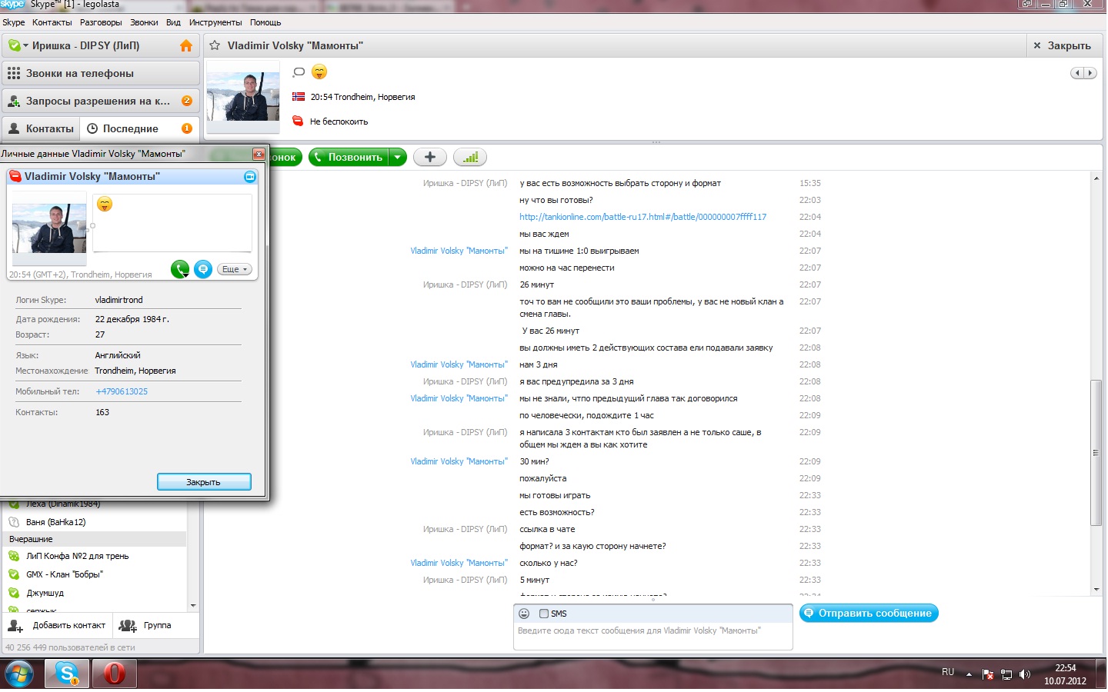Toggle the SMS checkbox
This screenshot has height=692, width=1108.
pos(544,614)
